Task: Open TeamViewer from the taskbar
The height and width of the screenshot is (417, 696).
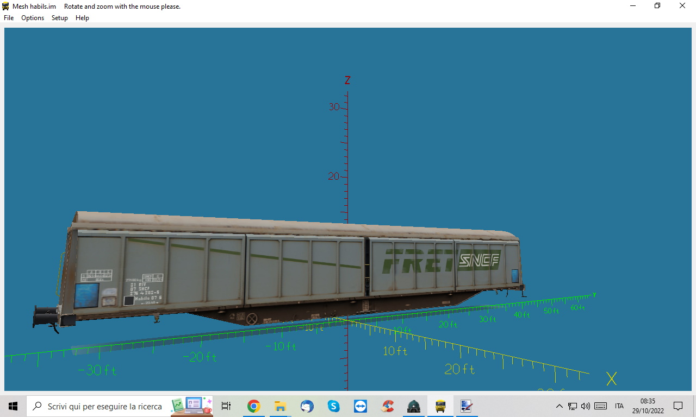Action: [360, 406]
